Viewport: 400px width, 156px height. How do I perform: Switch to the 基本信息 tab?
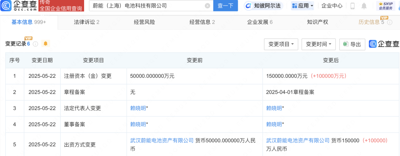[29, 22]
